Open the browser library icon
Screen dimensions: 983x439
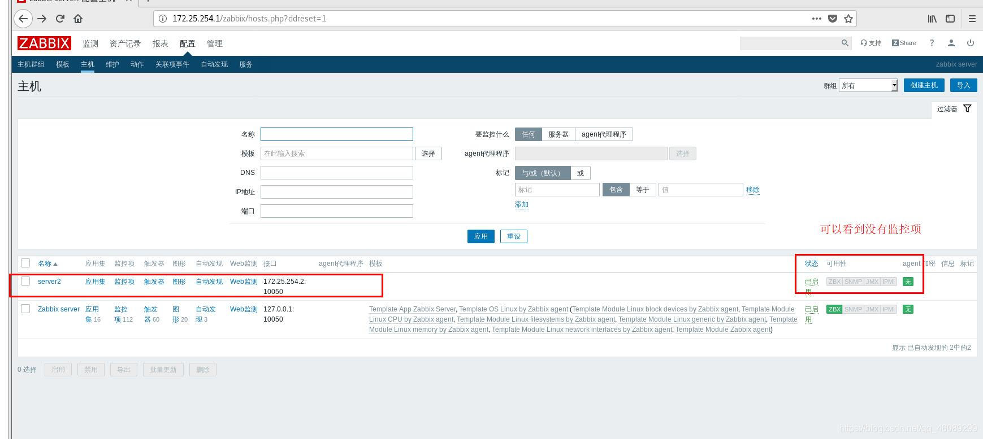(932, 19)
